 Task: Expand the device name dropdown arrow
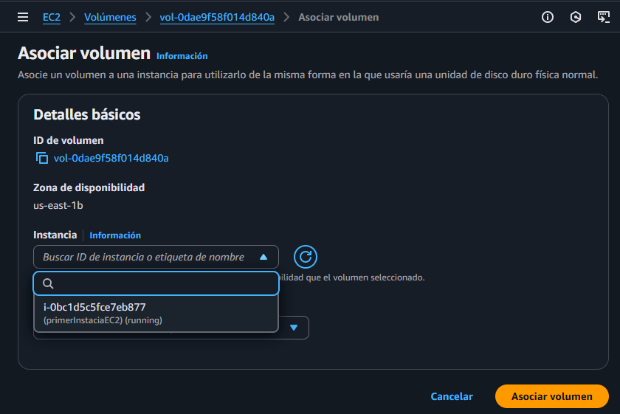pos(294,328)
